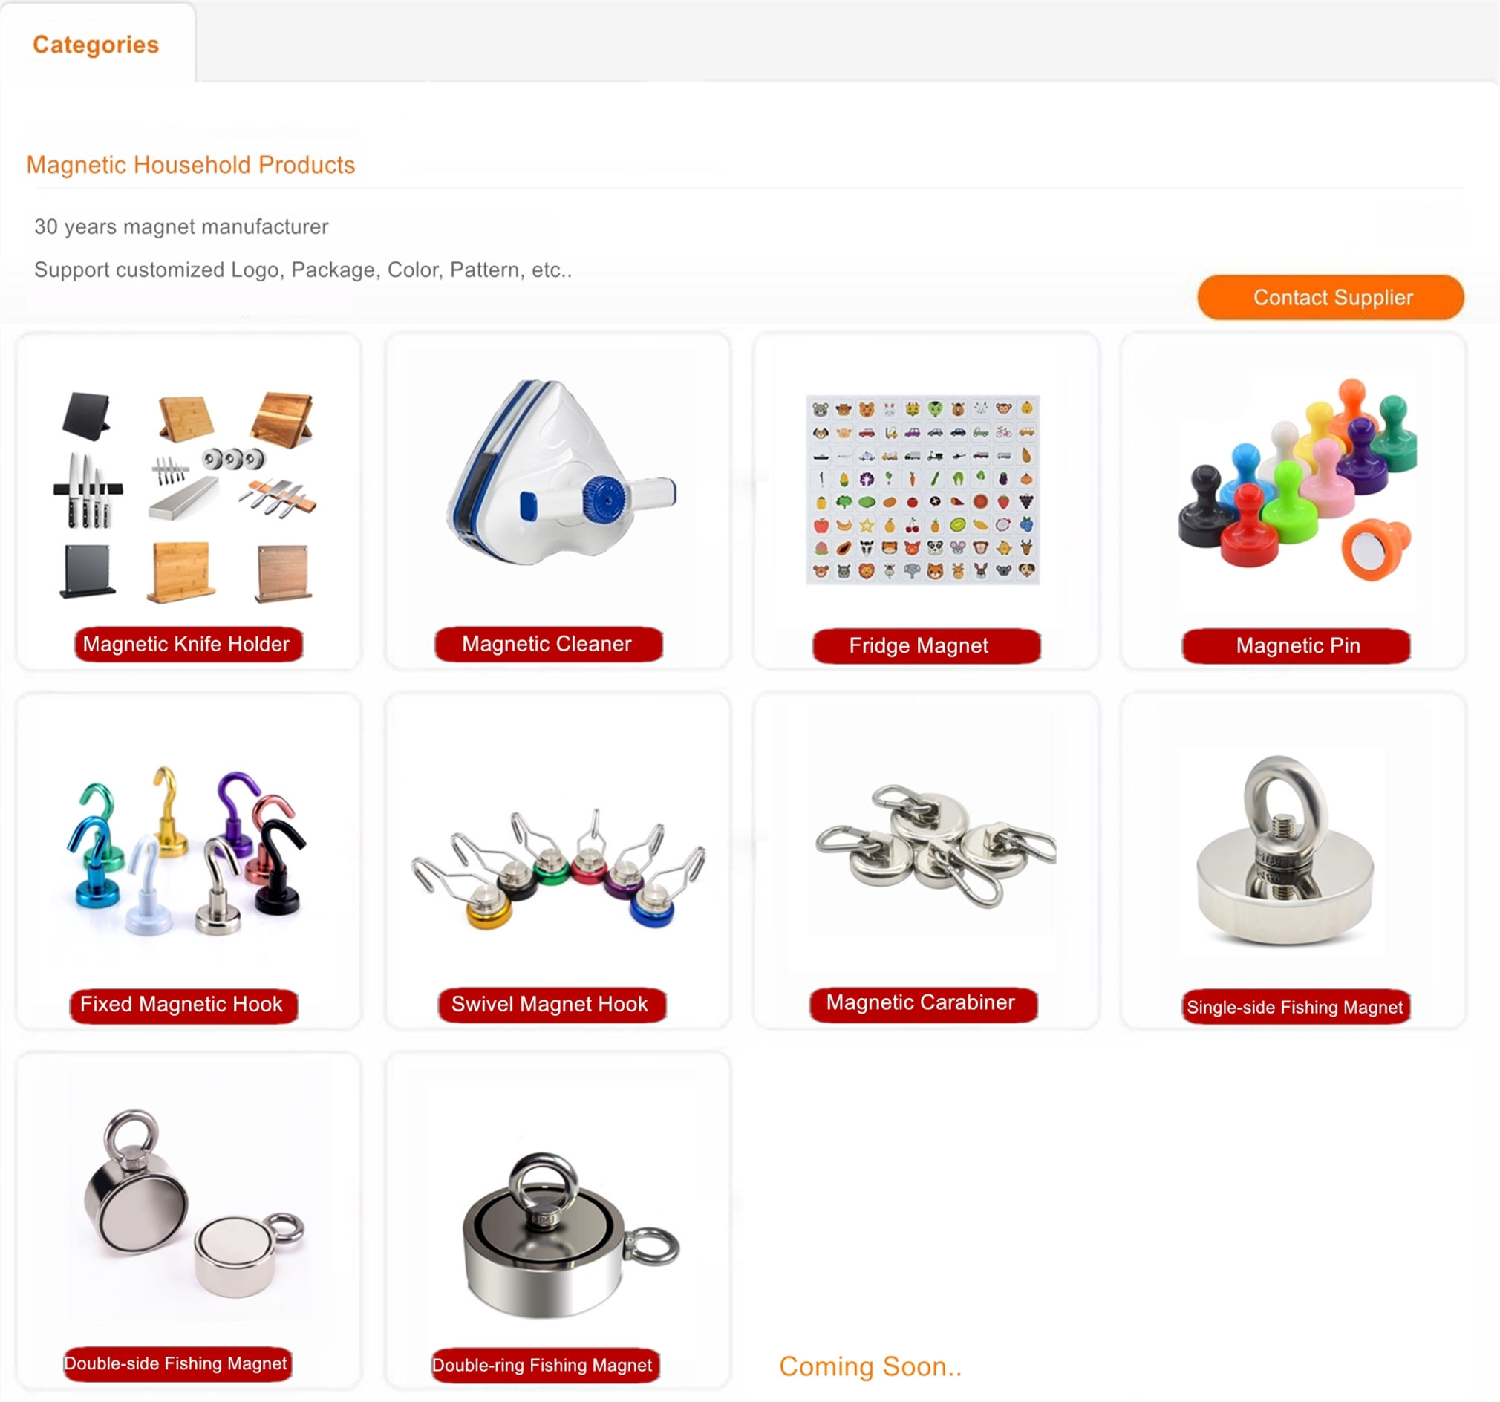The width and height of the screenshot is (1500, 1402).
Task: Select the colorful magnetic pins image
Action: 1298,479
